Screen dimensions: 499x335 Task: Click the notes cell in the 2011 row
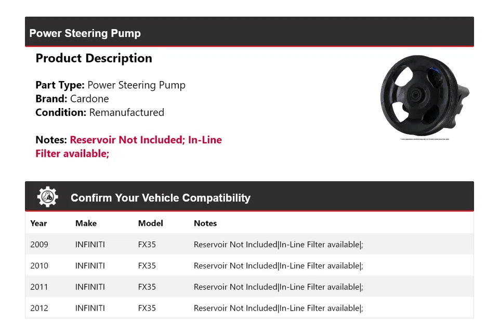coord(278,287)
